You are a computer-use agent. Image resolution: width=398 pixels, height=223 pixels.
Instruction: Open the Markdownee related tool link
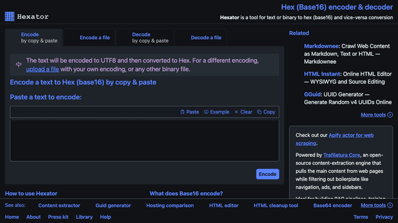[321, 46]
